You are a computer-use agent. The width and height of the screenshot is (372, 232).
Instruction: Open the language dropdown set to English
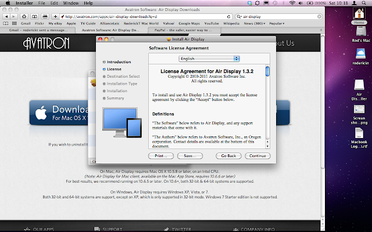pyautogui.click(x=209, y=59)
